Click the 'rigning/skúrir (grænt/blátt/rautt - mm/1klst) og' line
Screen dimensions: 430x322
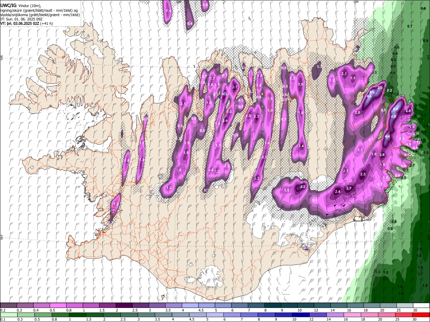click(x=39, y=10)
